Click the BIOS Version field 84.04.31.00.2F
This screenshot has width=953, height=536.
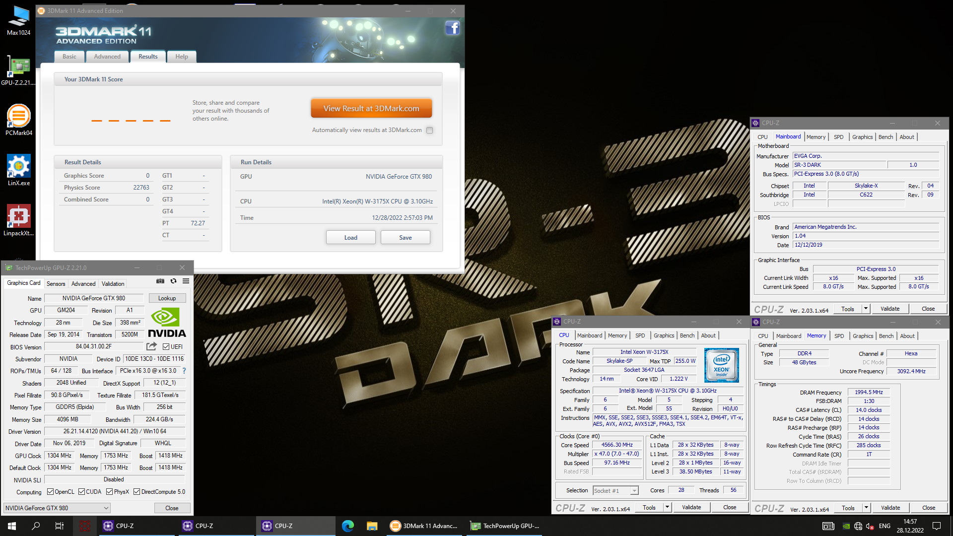point(94,346)
